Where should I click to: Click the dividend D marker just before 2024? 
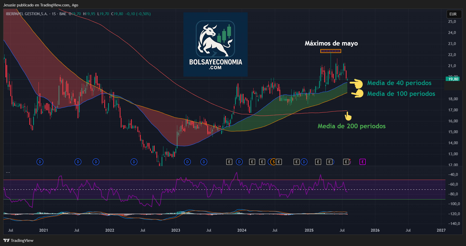pyautogui.click(x=239, y=162)
